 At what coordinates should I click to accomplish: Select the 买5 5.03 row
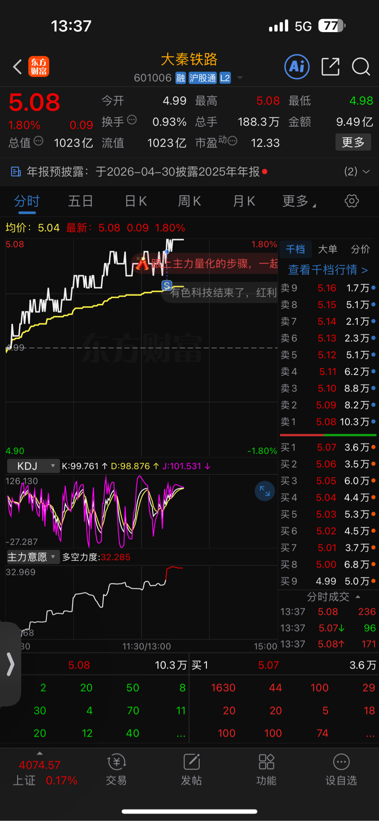coord(328,514)
